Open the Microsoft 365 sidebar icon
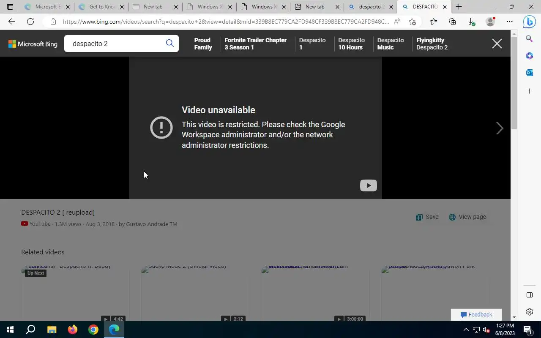Viewport: 541px width, 338px height. [529, 56]
